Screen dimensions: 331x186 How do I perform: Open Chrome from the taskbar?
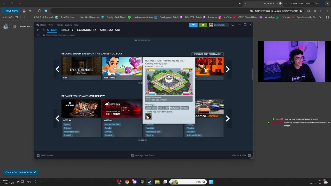coord(127,182)
